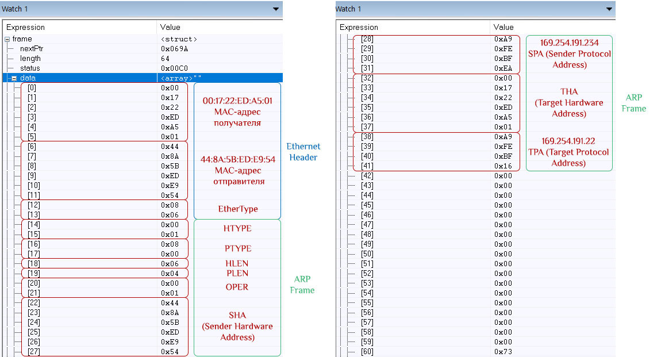Open the left Watch 1 dropdown arrow
The height and width of the screenshot is (357, 665).
276,9
